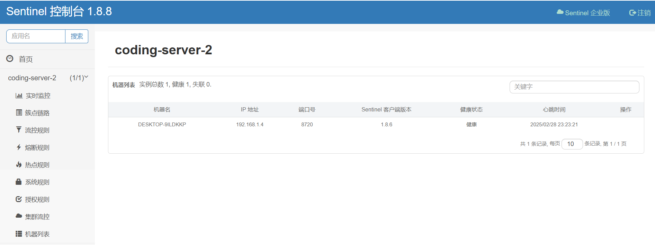Click the 共 1 条记录 pagination text

tap(533, 144)
